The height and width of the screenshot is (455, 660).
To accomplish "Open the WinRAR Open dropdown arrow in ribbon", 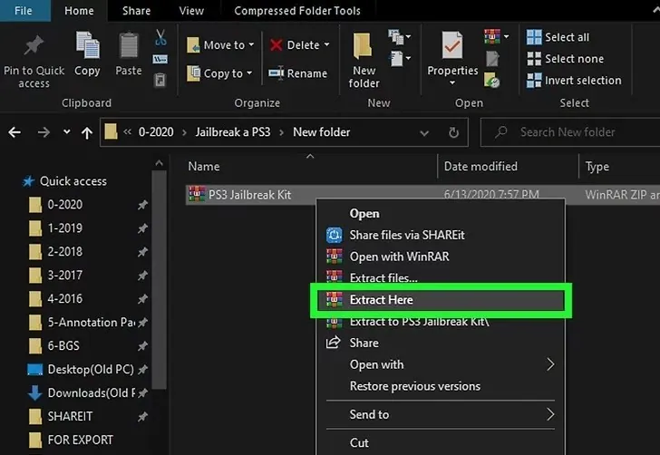I will (x=507, y=36).
